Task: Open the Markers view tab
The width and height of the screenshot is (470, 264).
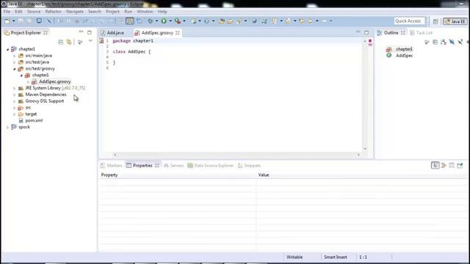Action: 111,166
